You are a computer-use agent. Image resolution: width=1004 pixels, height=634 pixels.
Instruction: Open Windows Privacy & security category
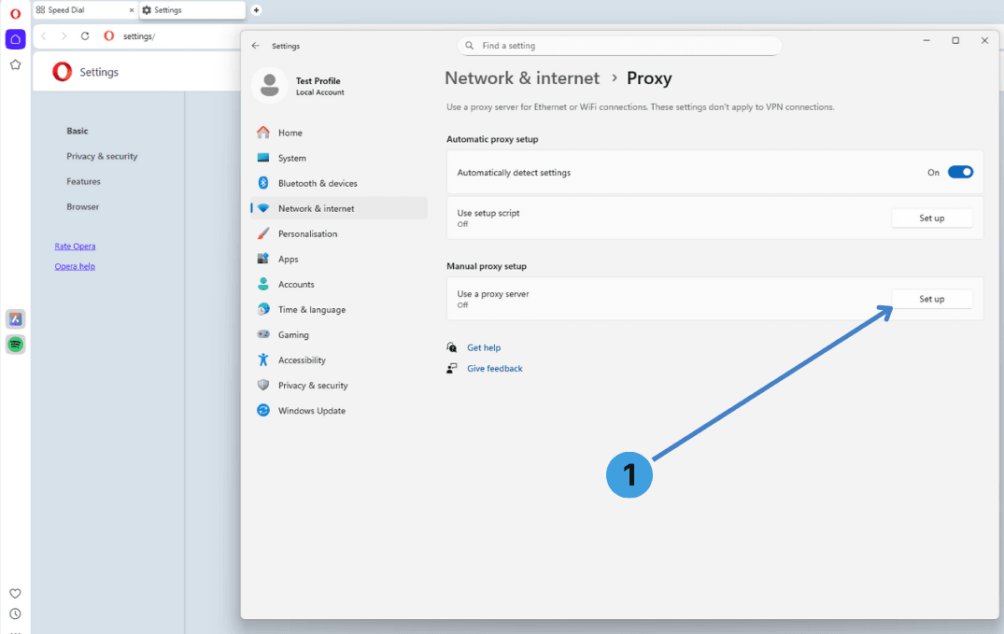(x=339, y=386)
